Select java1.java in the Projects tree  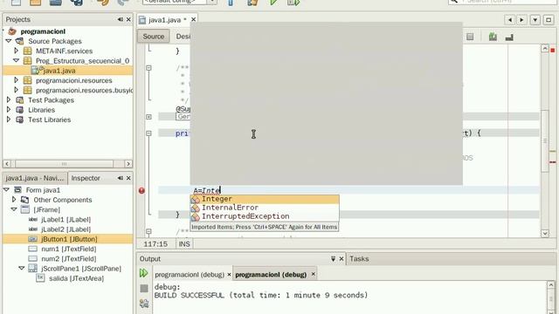click(x=59, y=71)
